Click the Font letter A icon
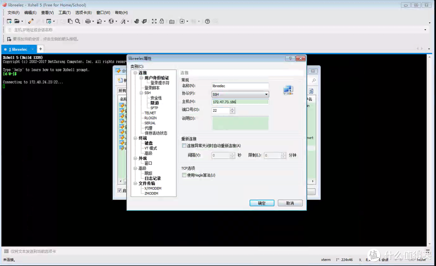Screen dimensions: 436x266 (x=123, y=21)
